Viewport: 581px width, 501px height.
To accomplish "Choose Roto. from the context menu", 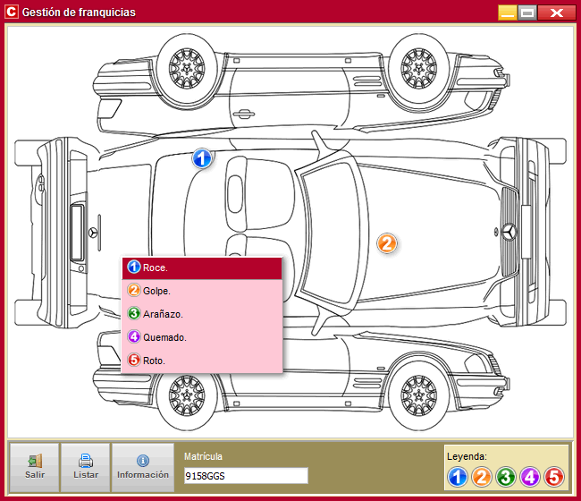I will click(x=202, y=361).
